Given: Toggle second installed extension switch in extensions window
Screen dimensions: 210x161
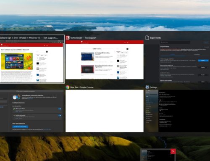Looking at the screenshot, I should click(60, 115).
